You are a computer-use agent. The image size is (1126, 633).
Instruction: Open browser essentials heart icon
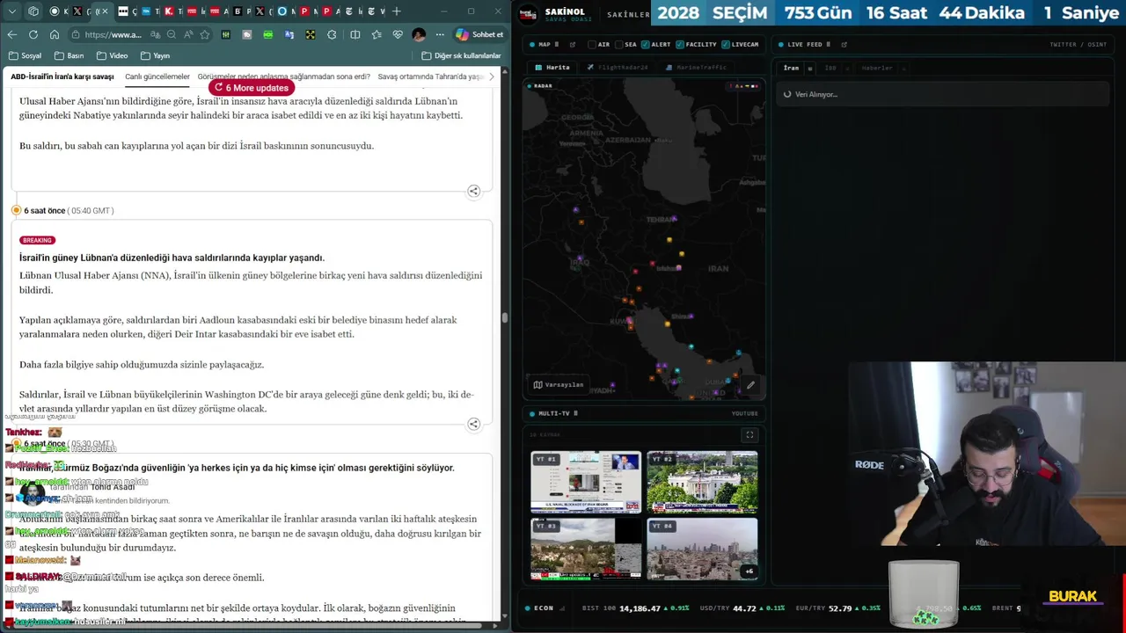tap(398, 34)
